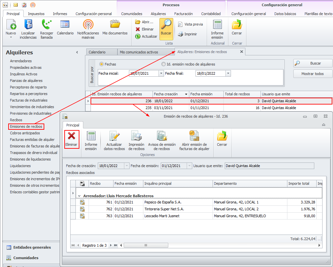Open Emisiones de recibos in sidebar
Screen dimensions: 333x267
coord(26,126)
